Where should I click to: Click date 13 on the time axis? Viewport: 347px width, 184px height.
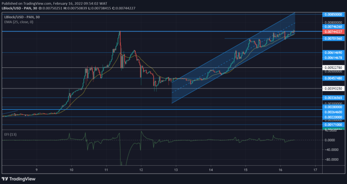coord(176,169)
